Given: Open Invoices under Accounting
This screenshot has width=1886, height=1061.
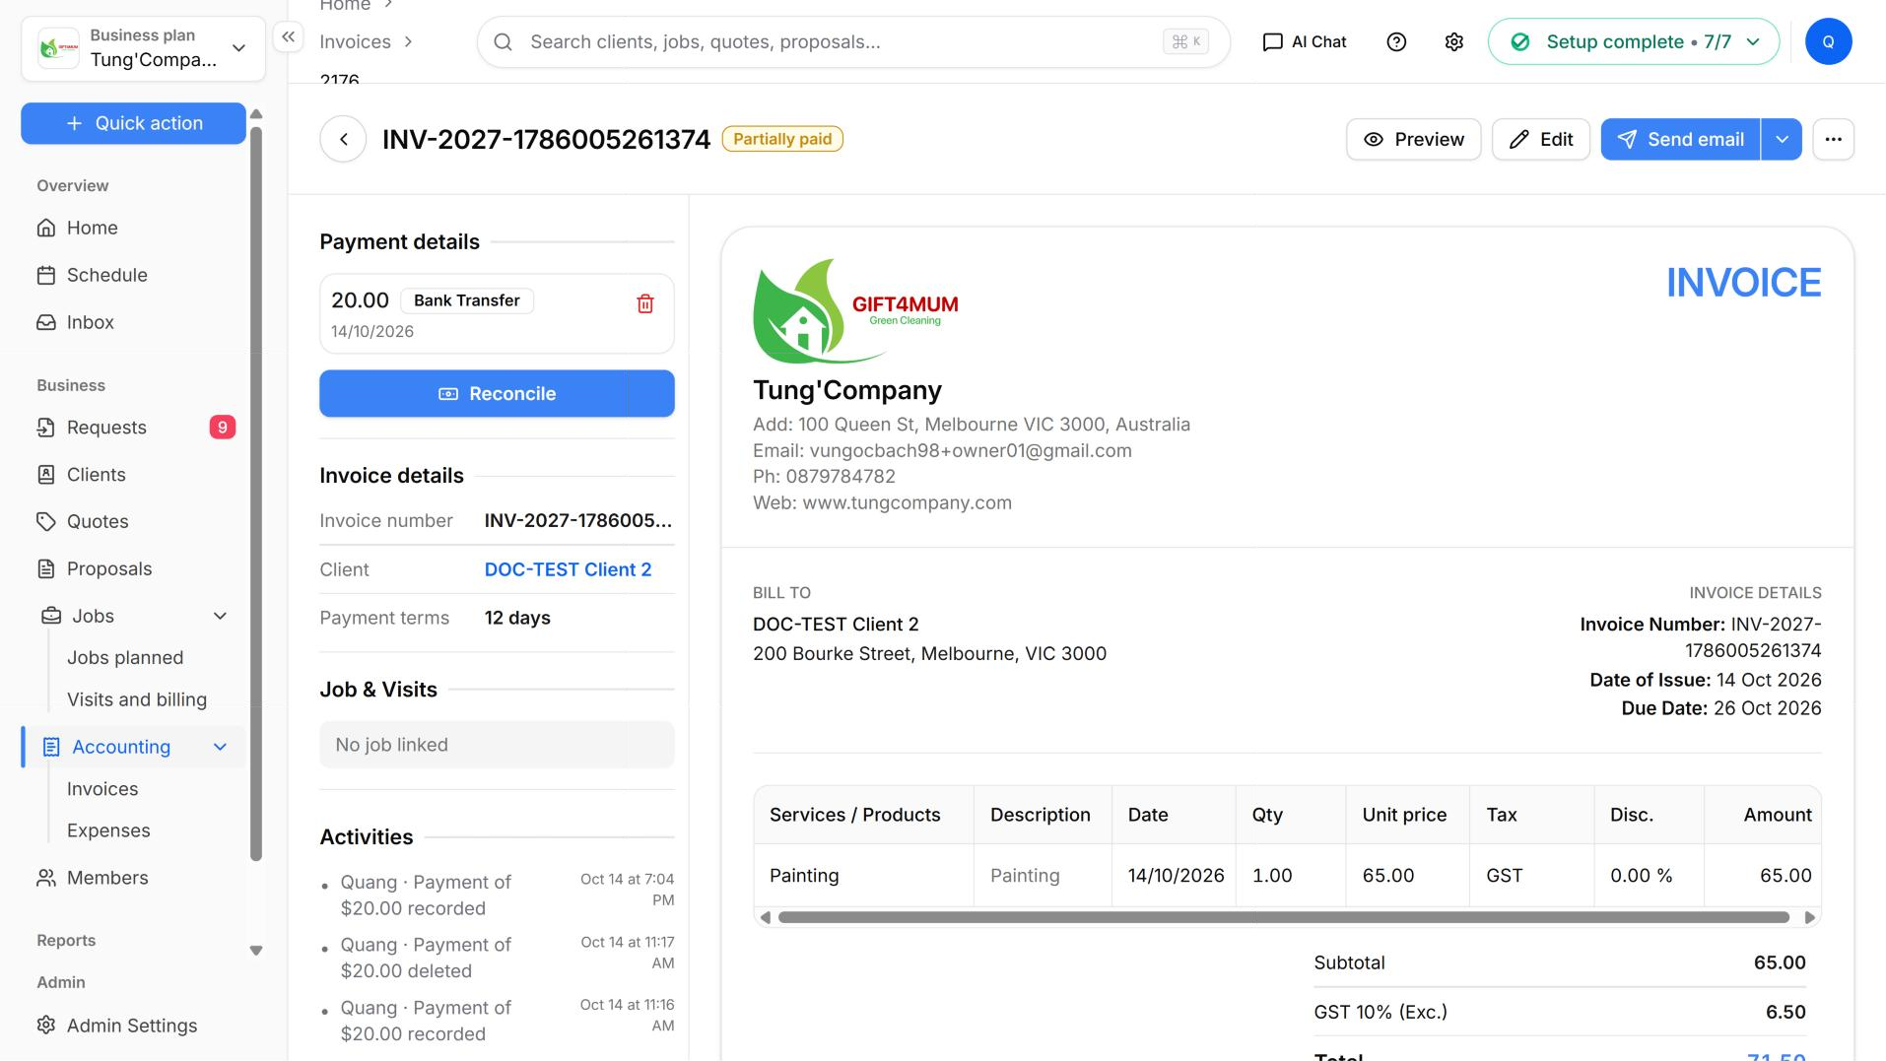Looking at the screenshot, I should (102, 789).
